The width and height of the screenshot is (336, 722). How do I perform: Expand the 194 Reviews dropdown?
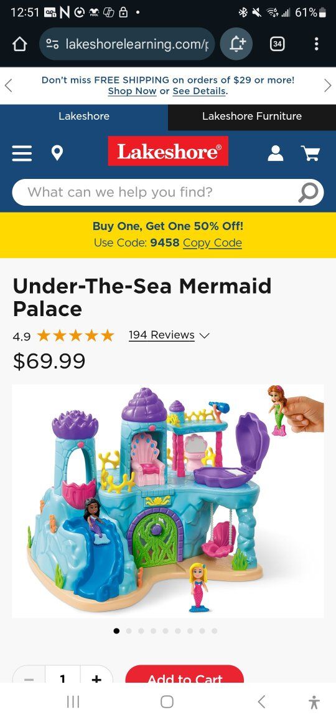[169, 335]
